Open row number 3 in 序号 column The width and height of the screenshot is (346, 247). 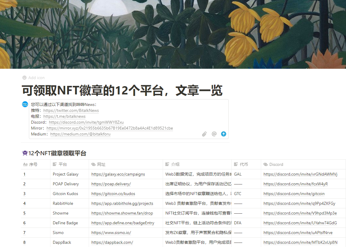tap(24, 194)
